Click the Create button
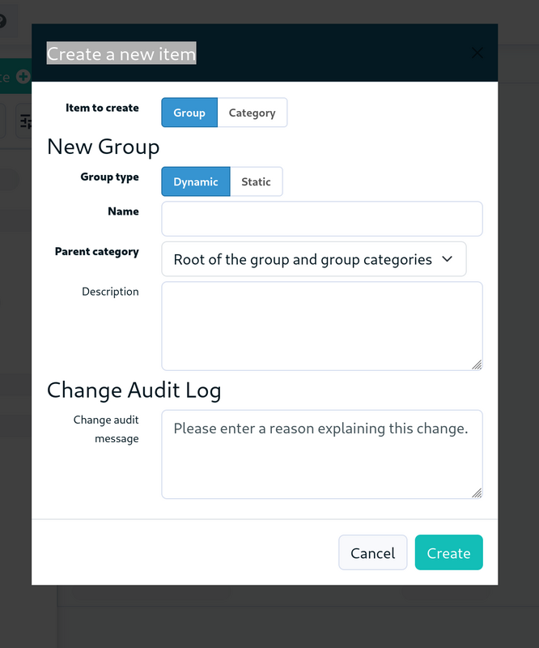Viewport: 539px width, 648px height. point(448,552)
